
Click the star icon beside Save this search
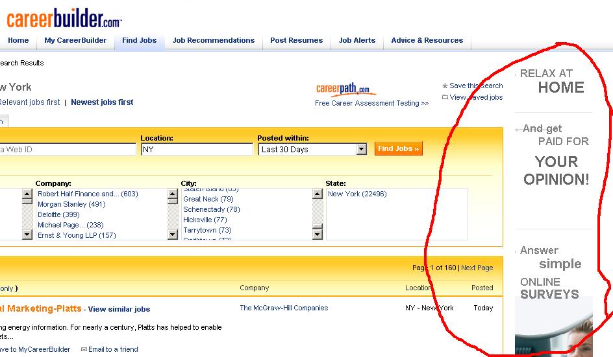click(445, 86)
